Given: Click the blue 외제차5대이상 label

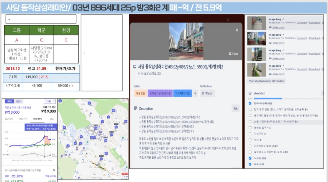Looking at the screenshot, I should (183, 93).
